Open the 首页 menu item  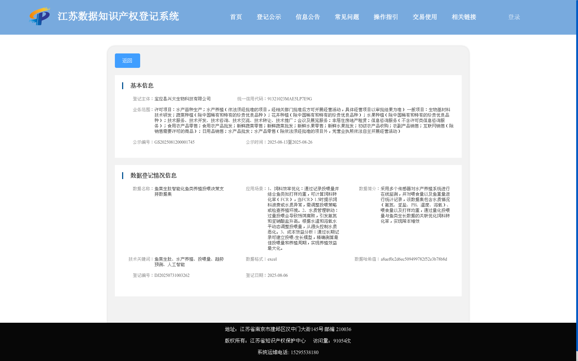click(x=236, y=17)
